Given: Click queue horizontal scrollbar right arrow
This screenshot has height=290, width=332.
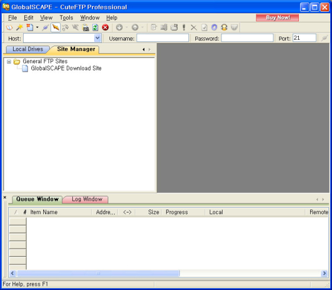Looking at the screenshot, I should pyautogui.click(x=324, y=273).
